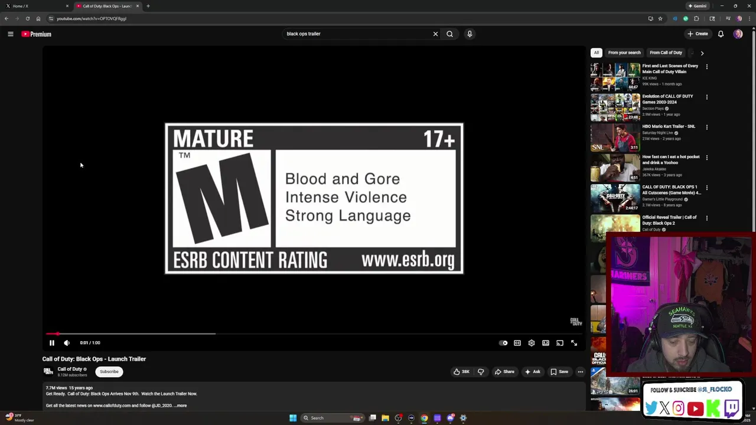Open options menu for Evolution of CALL OF DUTY video
This screenshot has width=756, height=425.
(x=706, y=97)
